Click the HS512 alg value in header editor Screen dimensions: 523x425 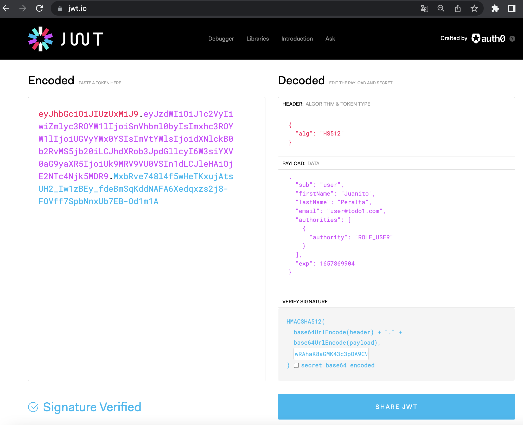(331, 133)
